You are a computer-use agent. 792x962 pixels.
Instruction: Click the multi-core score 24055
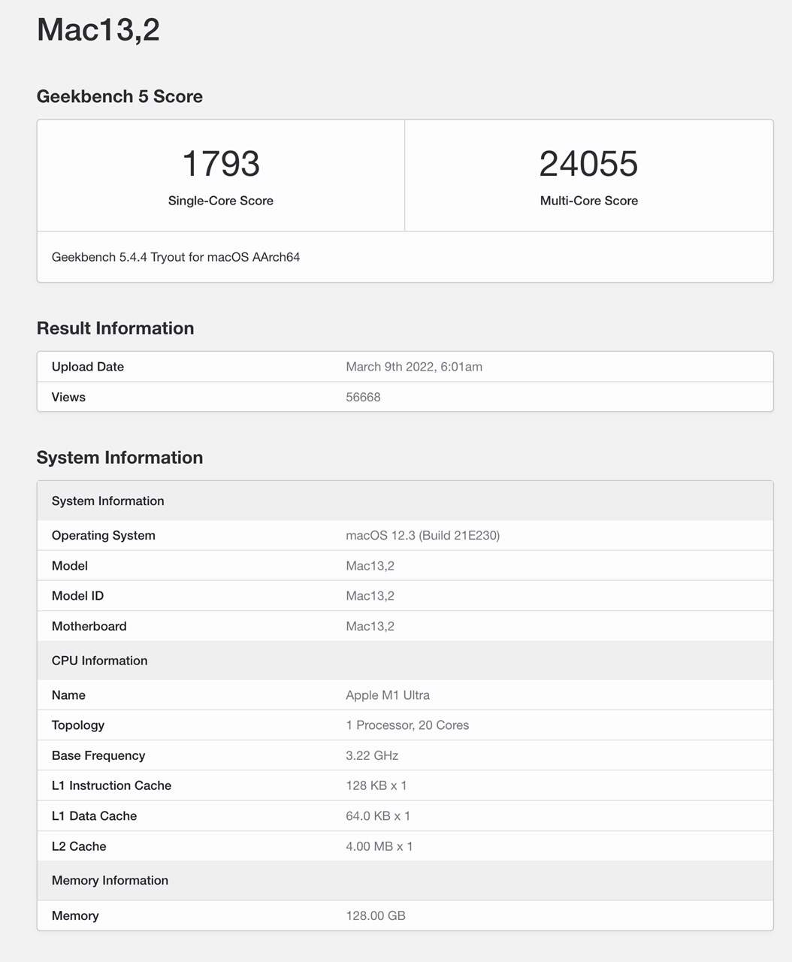click(588, 164)
